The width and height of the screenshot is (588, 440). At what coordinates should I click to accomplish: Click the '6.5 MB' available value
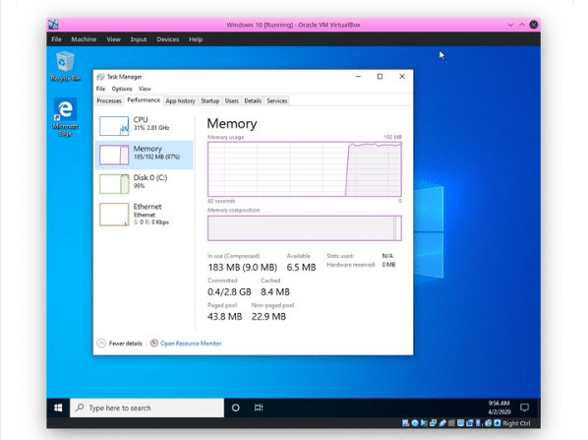pos(301,268)
